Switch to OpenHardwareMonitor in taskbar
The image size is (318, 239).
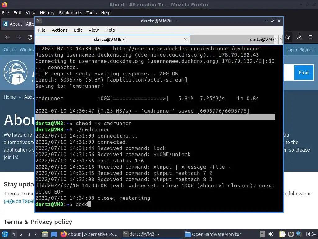[x=213, y=234]
